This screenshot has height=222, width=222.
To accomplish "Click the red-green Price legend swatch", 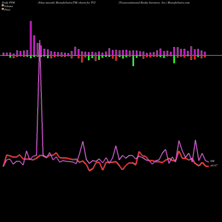I will (3, 9).
